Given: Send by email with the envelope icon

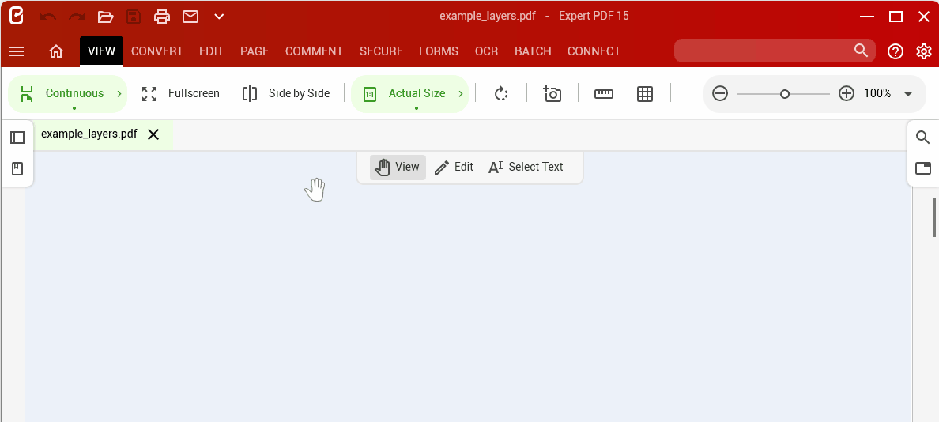Looking at the screenshot, I should (190, 17).
